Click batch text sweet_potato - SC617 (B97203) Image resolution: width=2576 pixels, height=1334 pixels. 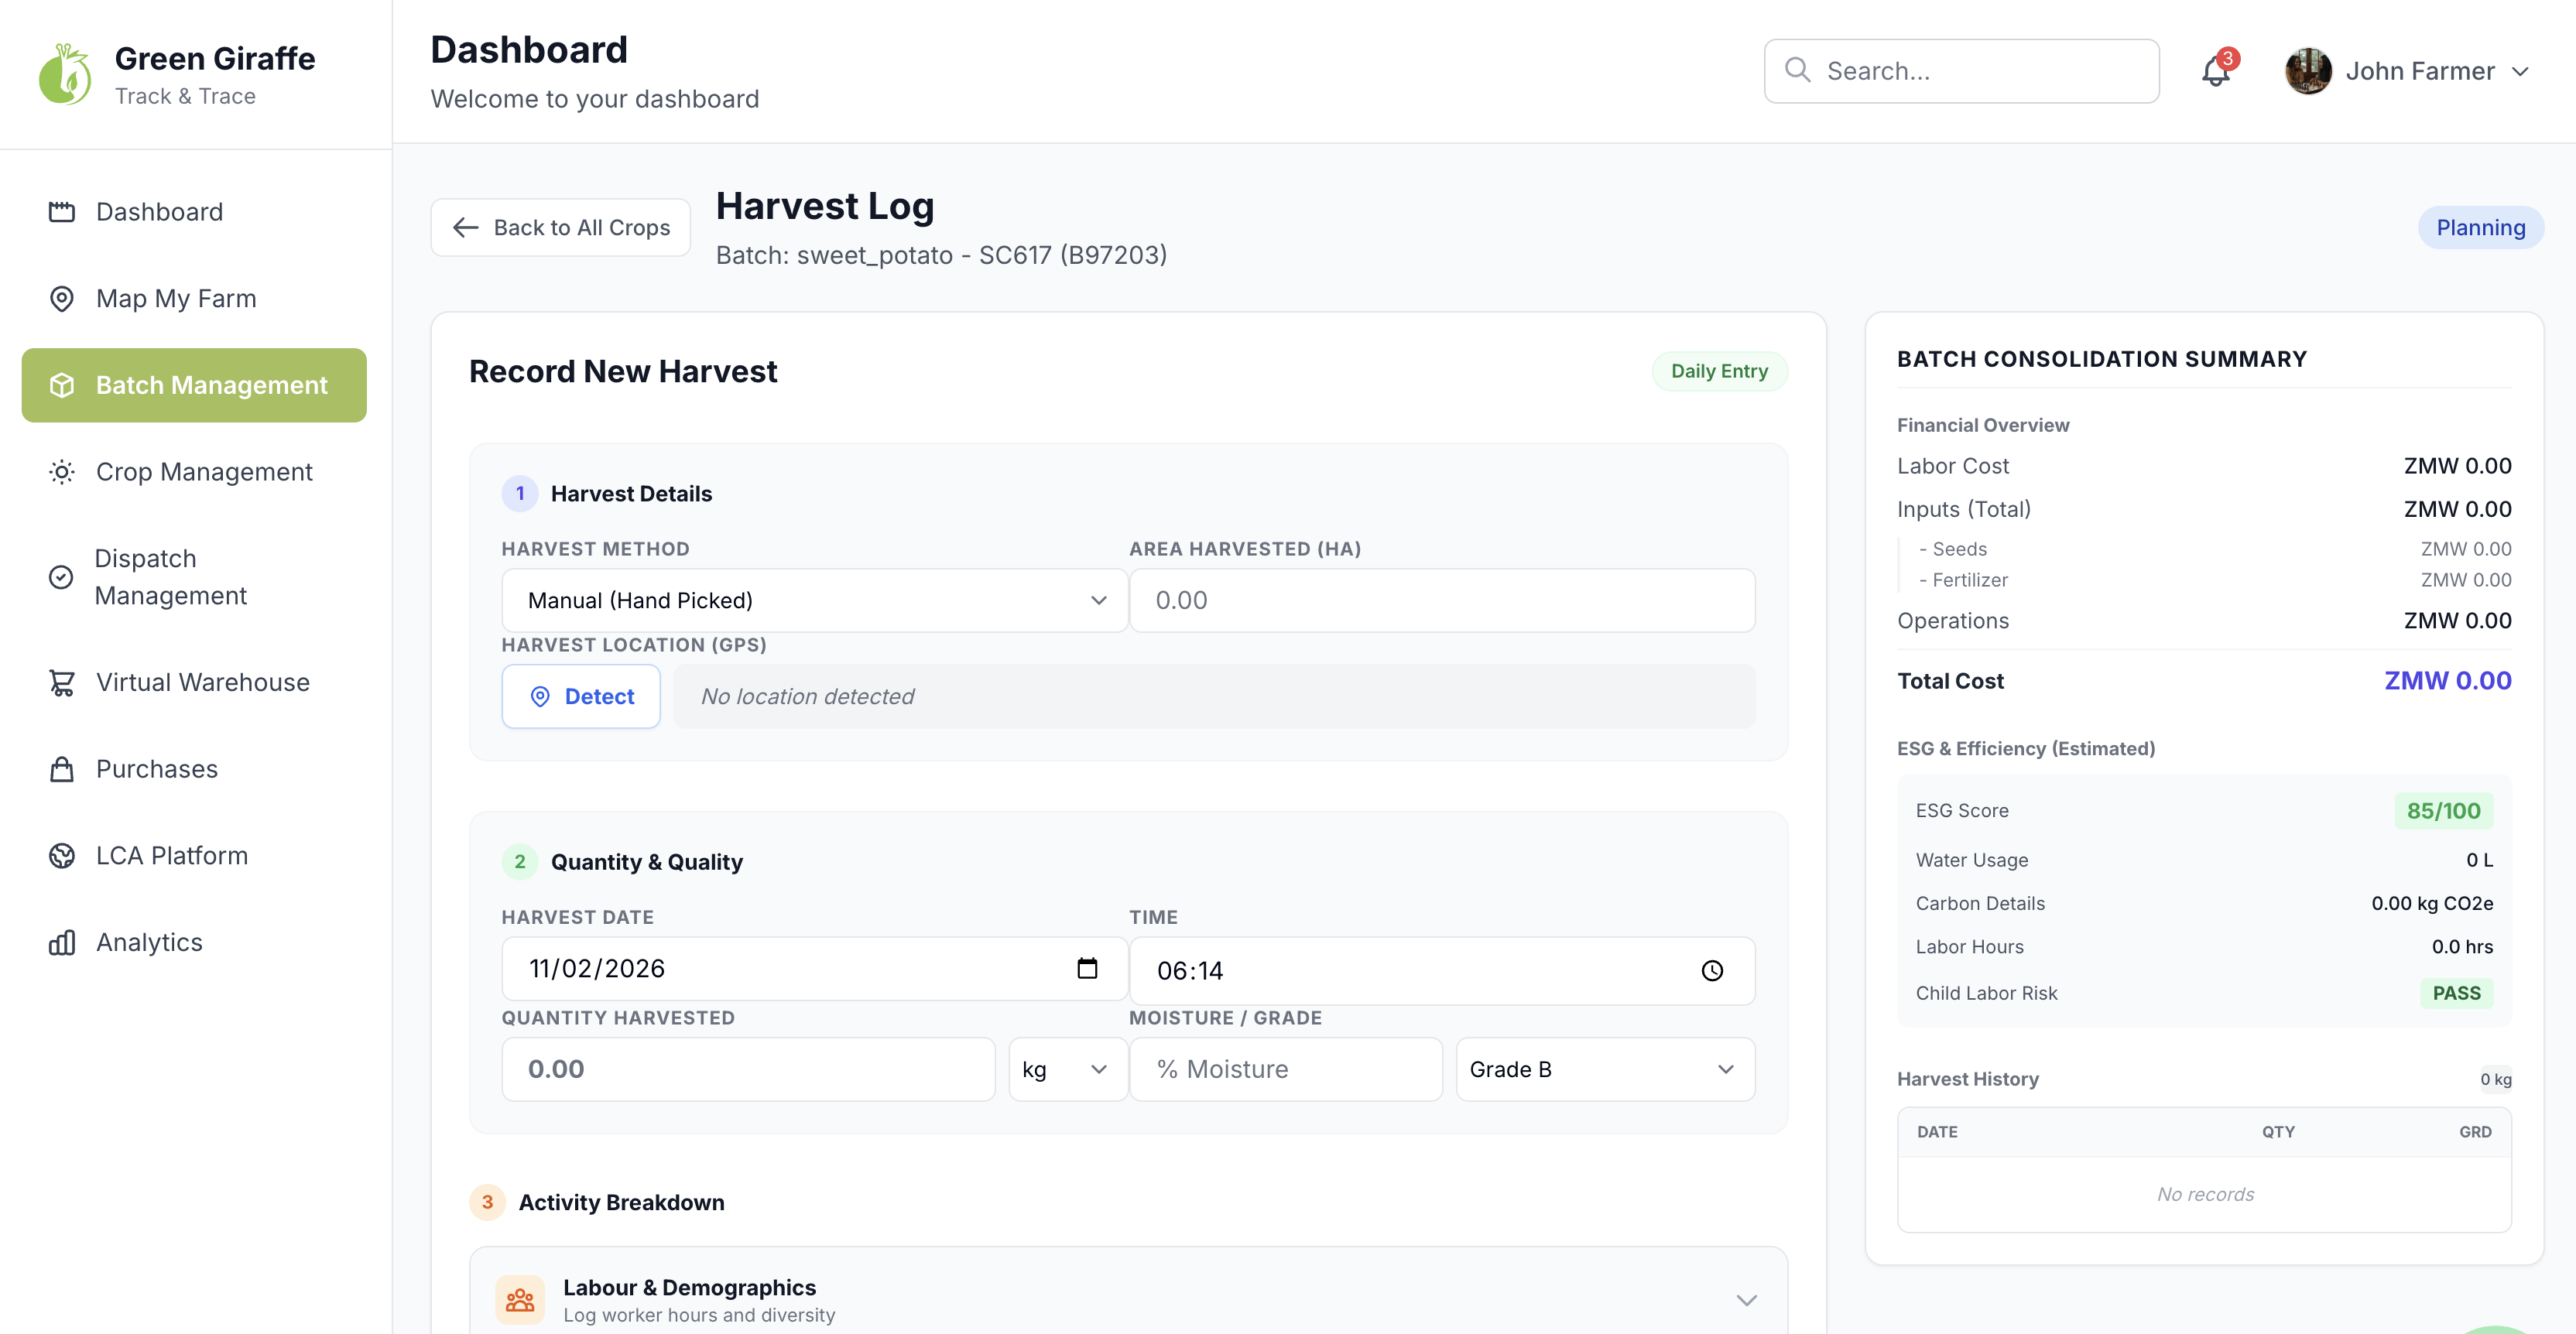[982, 256]
